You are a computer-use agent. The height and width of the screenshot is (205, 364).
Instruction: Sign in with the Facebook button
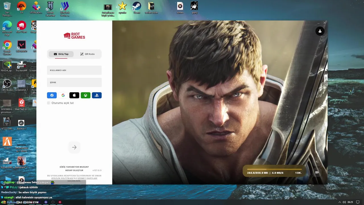(x=52, y=95)
